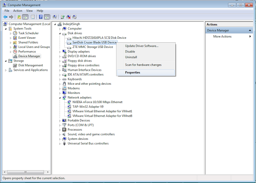Viewport: 256px width, 183px height.
Task: Select the Keyboards icon
Action: click(64, 79)
